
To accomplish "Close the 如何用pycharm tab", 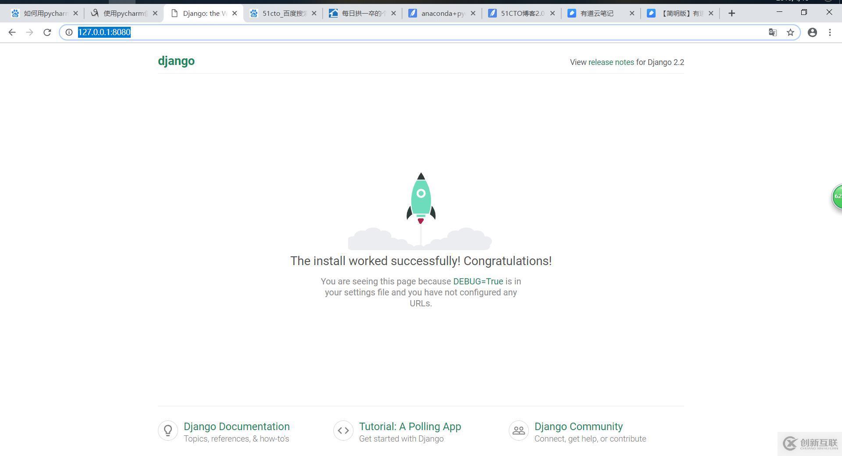I will (75, 13).
